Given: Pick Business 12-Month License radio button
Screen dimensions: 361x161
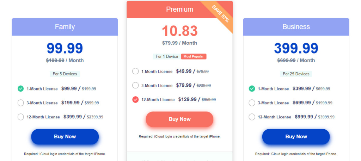Looking at the screenshot, I should 252,117.
